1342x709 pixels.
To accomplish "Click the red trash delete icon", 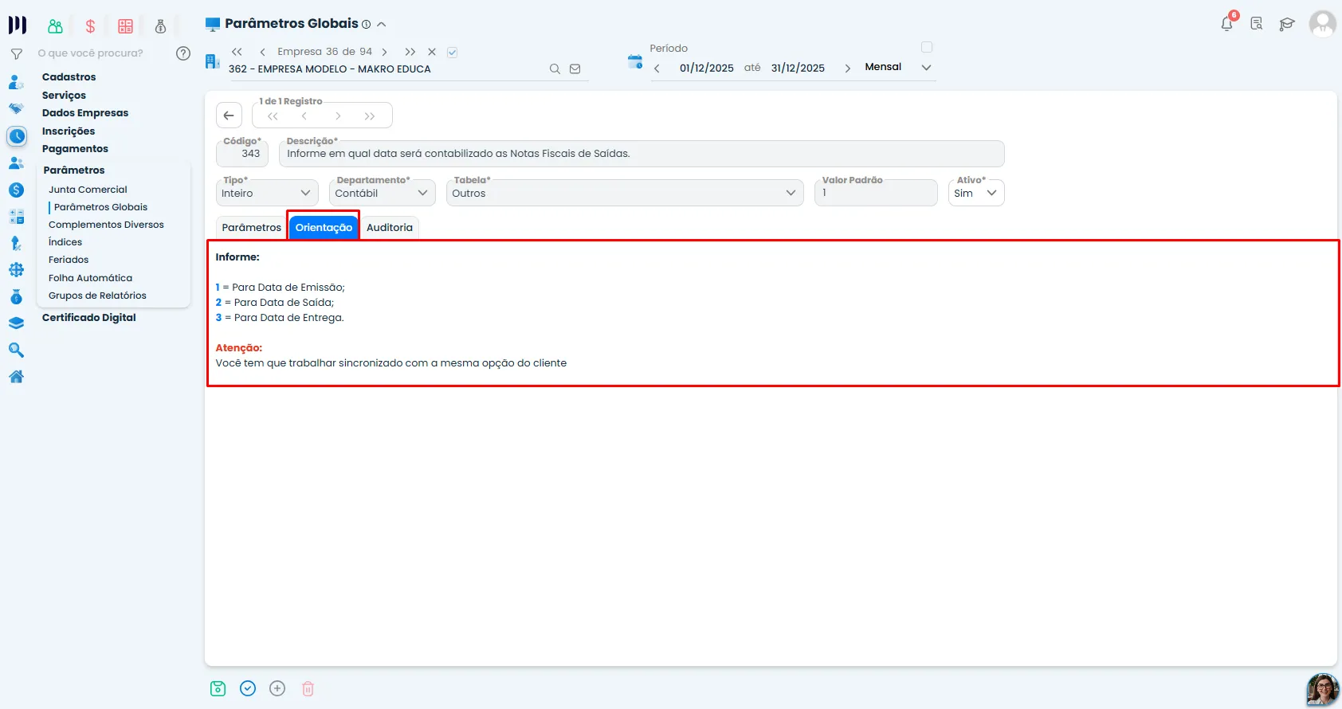I will tap(308, 688).
